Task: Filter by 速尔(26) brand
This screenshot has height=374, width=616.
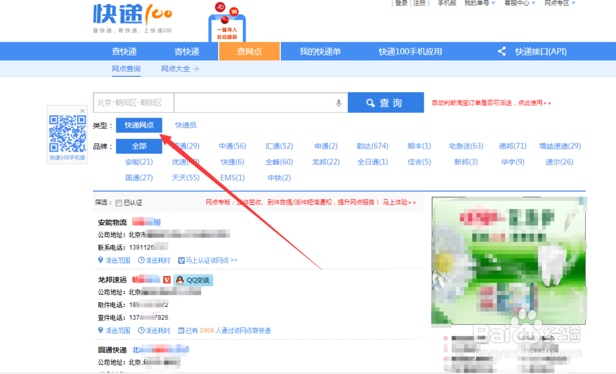Action: pos(559,162)
